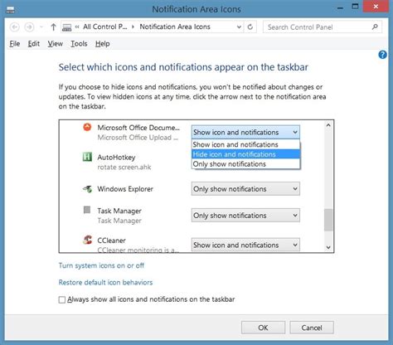Screen dimensions: 393x345
Task: Click the Windows Explorer icon
Action: tap(87, 189)
